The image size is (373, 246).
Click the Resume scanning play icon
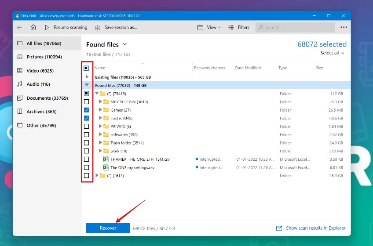tap(47, 28)
